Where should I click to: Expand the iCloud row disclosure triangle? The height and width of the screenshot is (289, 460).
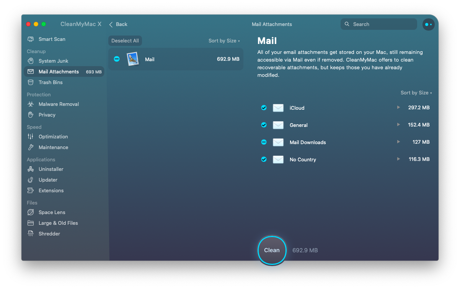pyautogui.click(x=398, y=107)
